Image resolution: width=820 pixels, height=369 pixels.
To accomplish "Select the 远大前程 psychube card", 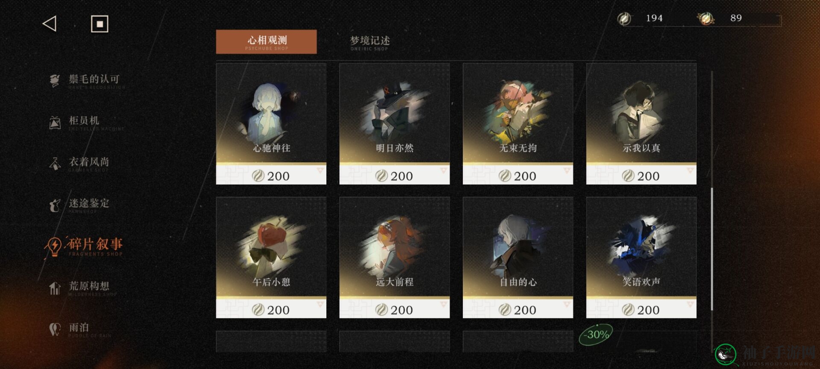I will 395,258.
